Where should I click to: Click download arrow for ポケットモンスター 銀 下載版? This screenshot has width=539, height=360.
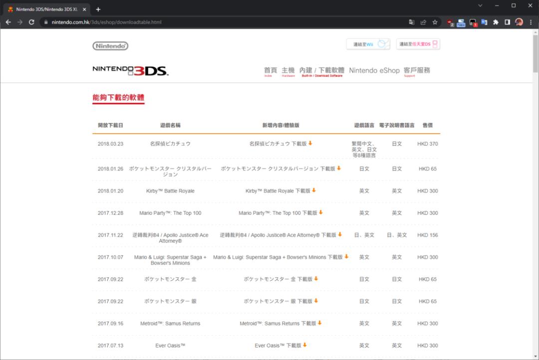(x=316, y=301)
